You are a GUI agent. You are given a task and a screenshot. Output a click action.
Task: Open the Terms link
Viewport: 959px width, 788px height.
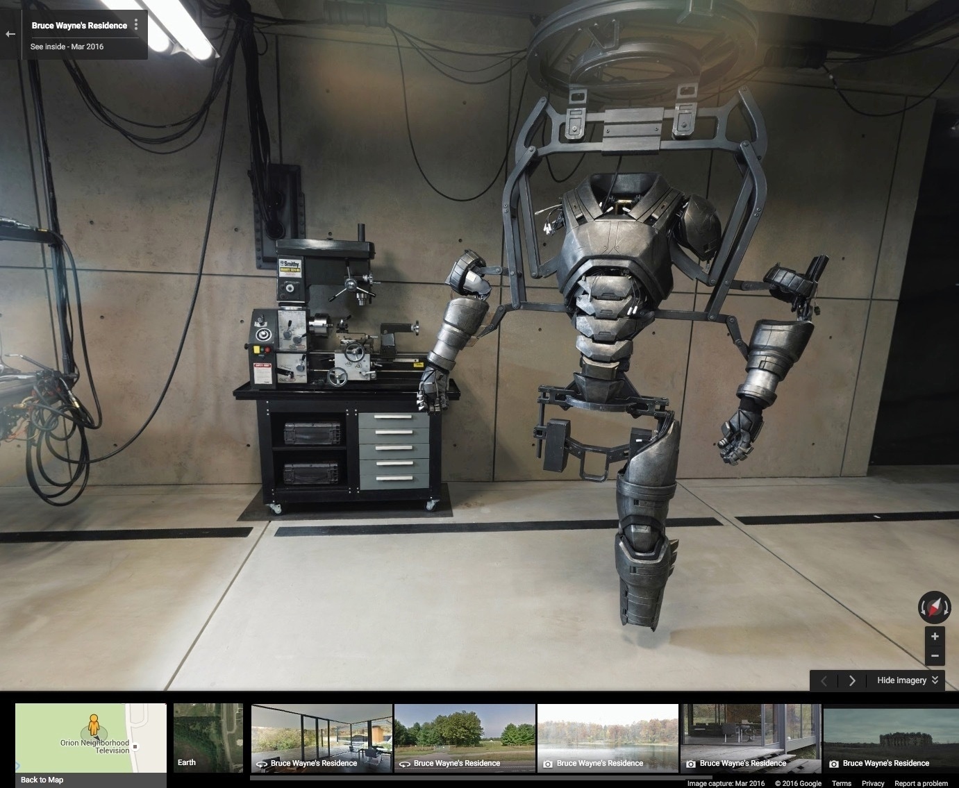(x=842, y=783)
